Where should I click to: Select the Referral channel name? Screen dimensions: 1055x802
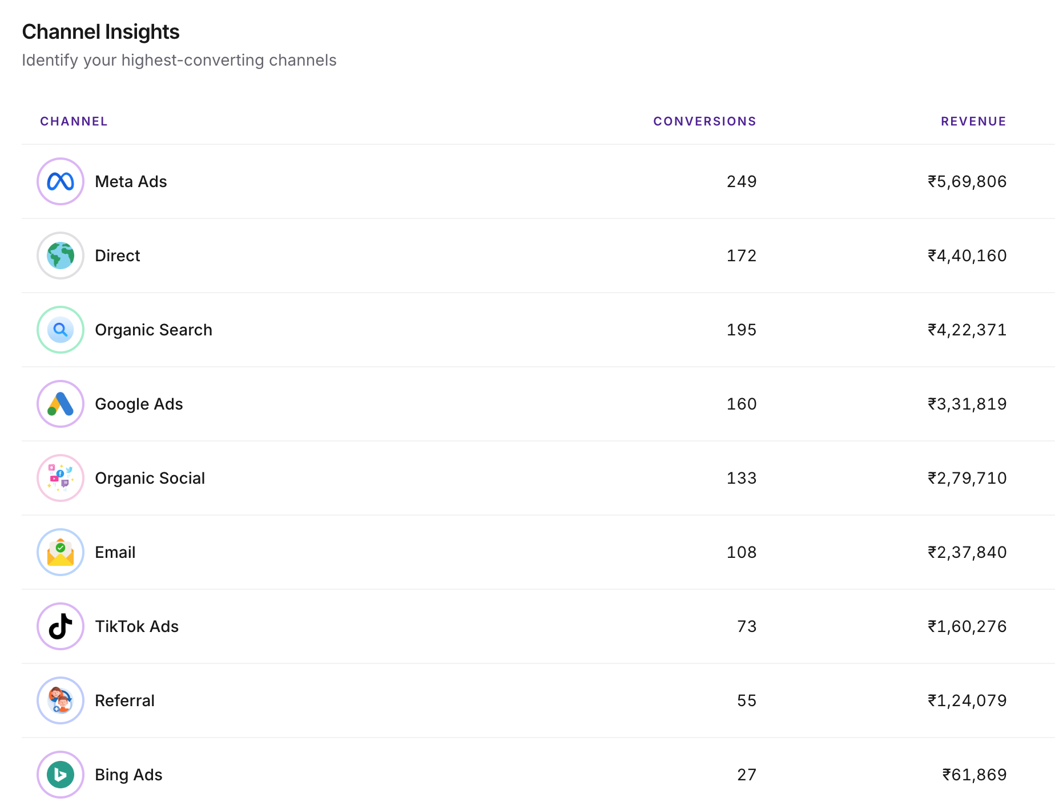coord(125,700)
